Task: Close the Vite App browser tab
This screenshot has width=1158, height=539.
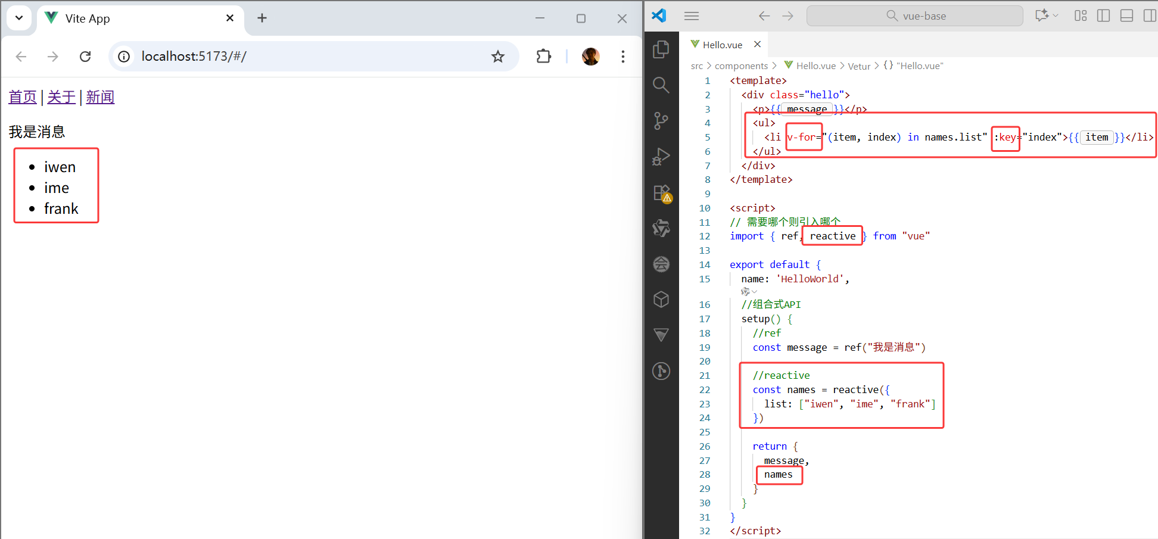Action: click(x=230, y=18)
